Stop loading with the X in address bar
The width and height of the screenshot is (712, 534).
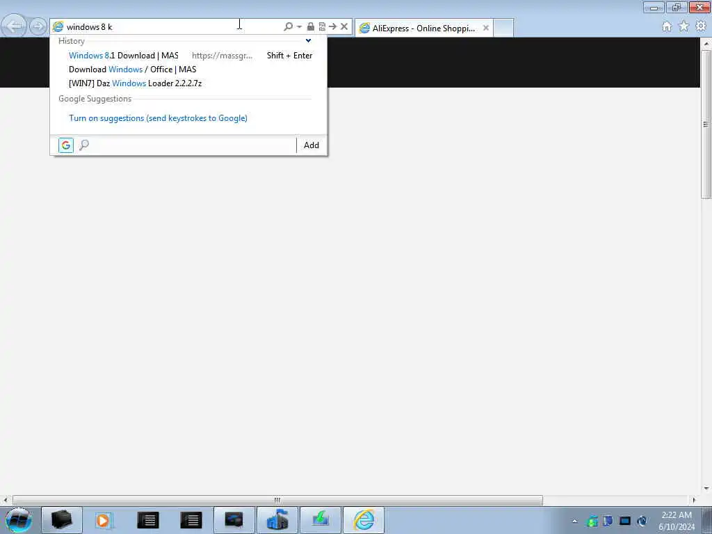[x=344, y=27]
